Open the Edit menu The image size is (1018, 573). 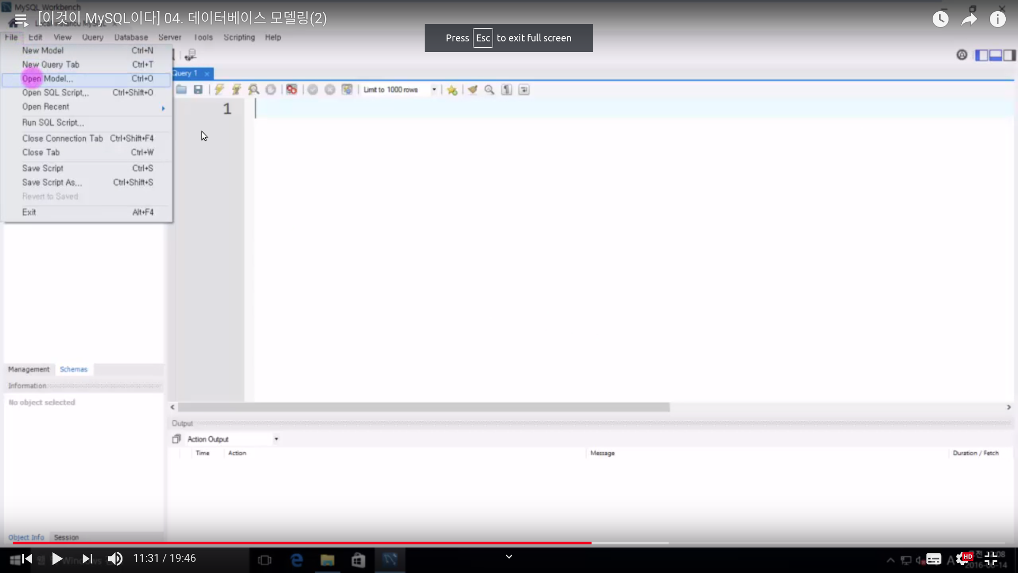(x=36, y=37)
